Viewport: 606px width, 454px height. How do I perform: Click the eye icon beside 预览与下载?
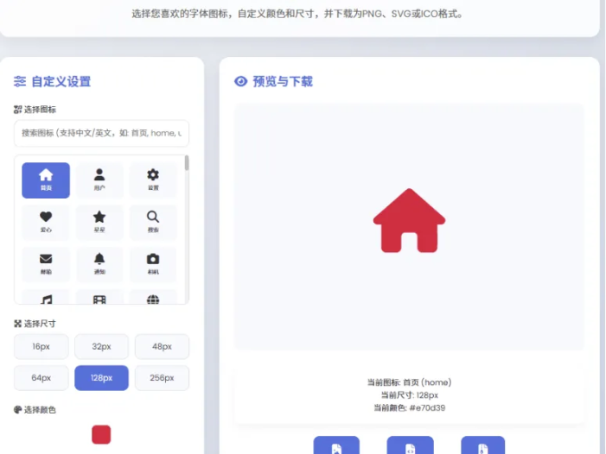pyautogui.click(x=241, y=81)
